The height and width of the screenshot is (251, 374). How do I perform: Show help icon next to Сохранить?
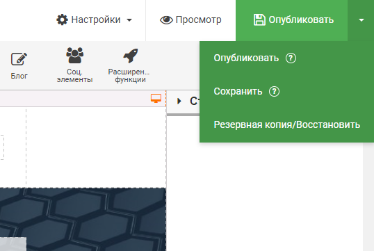[x=275, y=91]
